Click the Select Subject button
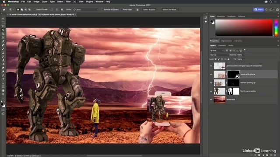Viewport: 280px width, 157px height. [149, 10]
